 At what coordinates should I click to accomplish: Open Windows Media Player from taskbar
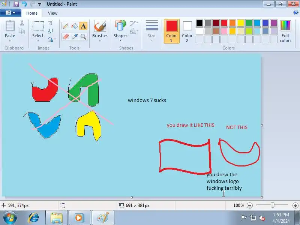click(x=79, y=218)
